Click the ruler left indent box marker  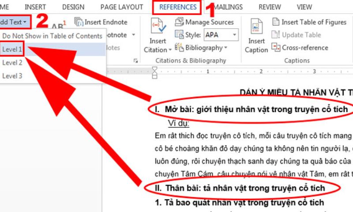[x=155, y=77]
